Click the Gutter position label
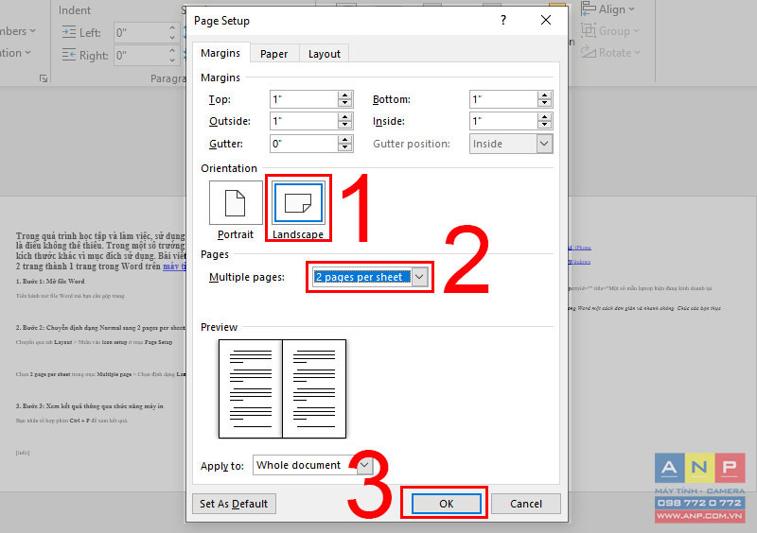Viewport: 757px width, 533px height. 412,144
